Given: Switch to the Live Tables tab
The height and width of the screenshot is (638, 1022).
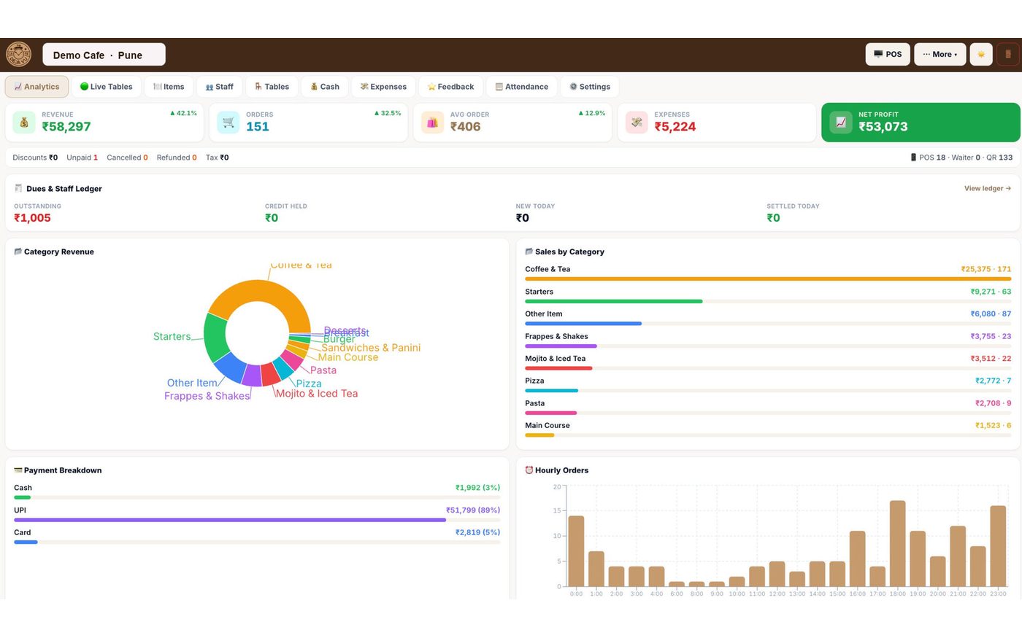Looking at the screenshot, I should 106,87.
